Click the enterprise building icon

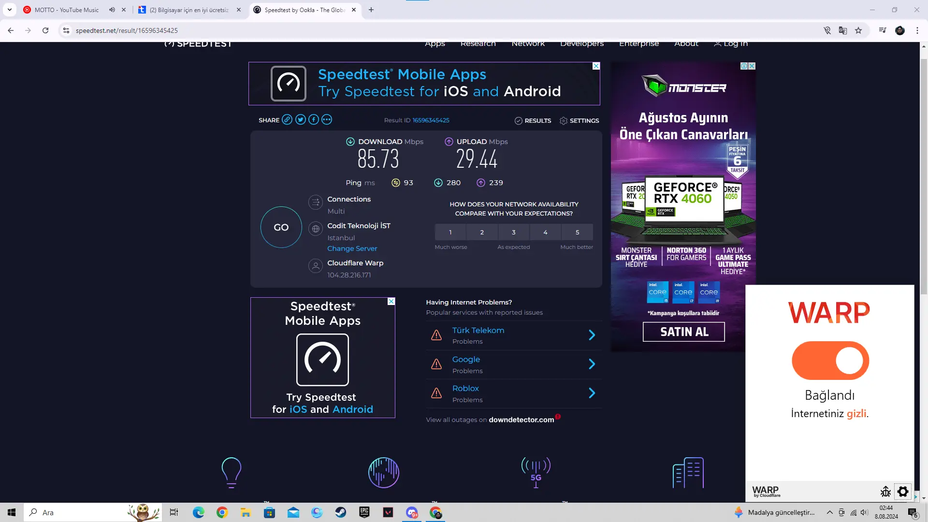click(x=688, y=472)
